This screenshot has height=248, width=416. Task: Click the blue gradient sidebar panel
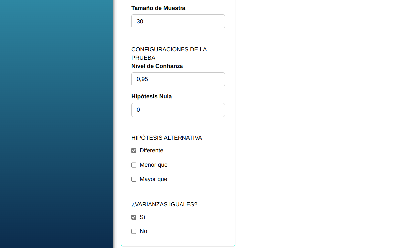[x=56, y=124]
